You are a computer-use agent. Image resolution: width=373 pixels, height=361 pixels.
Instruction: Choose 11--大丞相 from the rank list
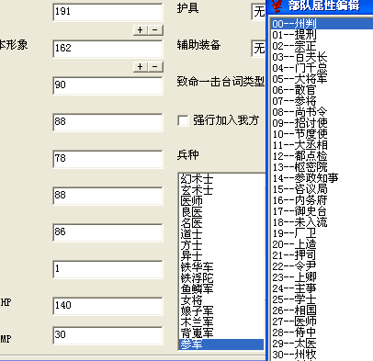[x=322, y=145]
